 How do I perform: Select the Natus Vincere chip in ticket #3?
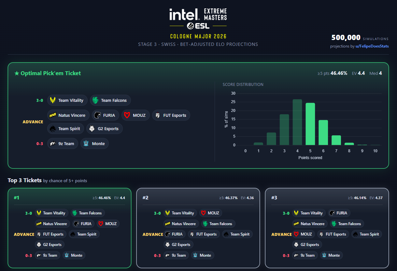click(310, 224)
